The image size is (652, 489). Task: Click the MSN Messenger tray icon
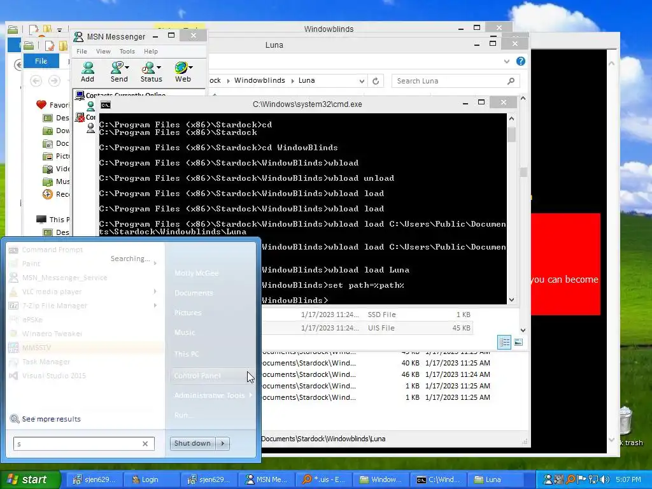coord(548,479)
